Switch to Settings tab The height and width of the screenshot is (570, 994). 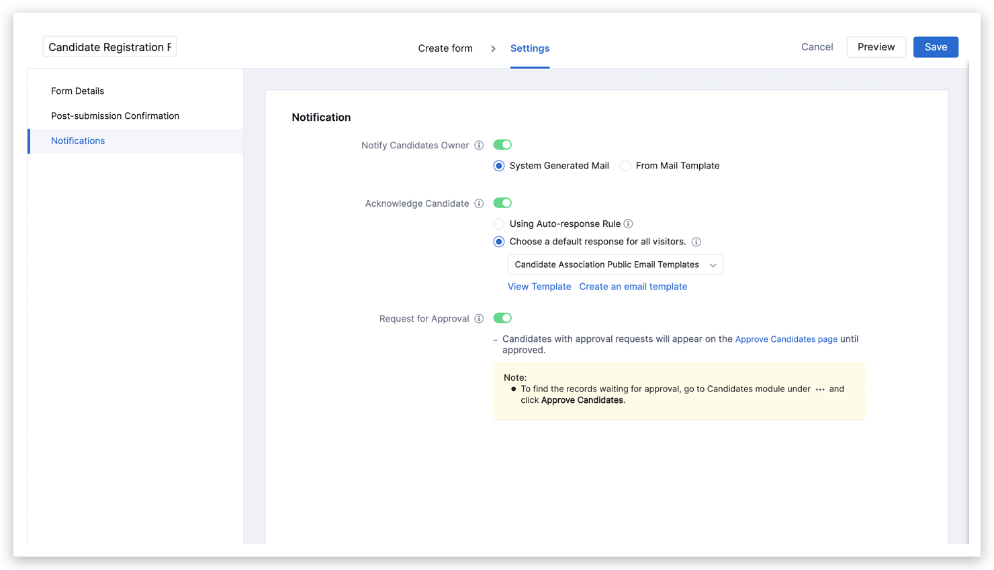(530, 48)
